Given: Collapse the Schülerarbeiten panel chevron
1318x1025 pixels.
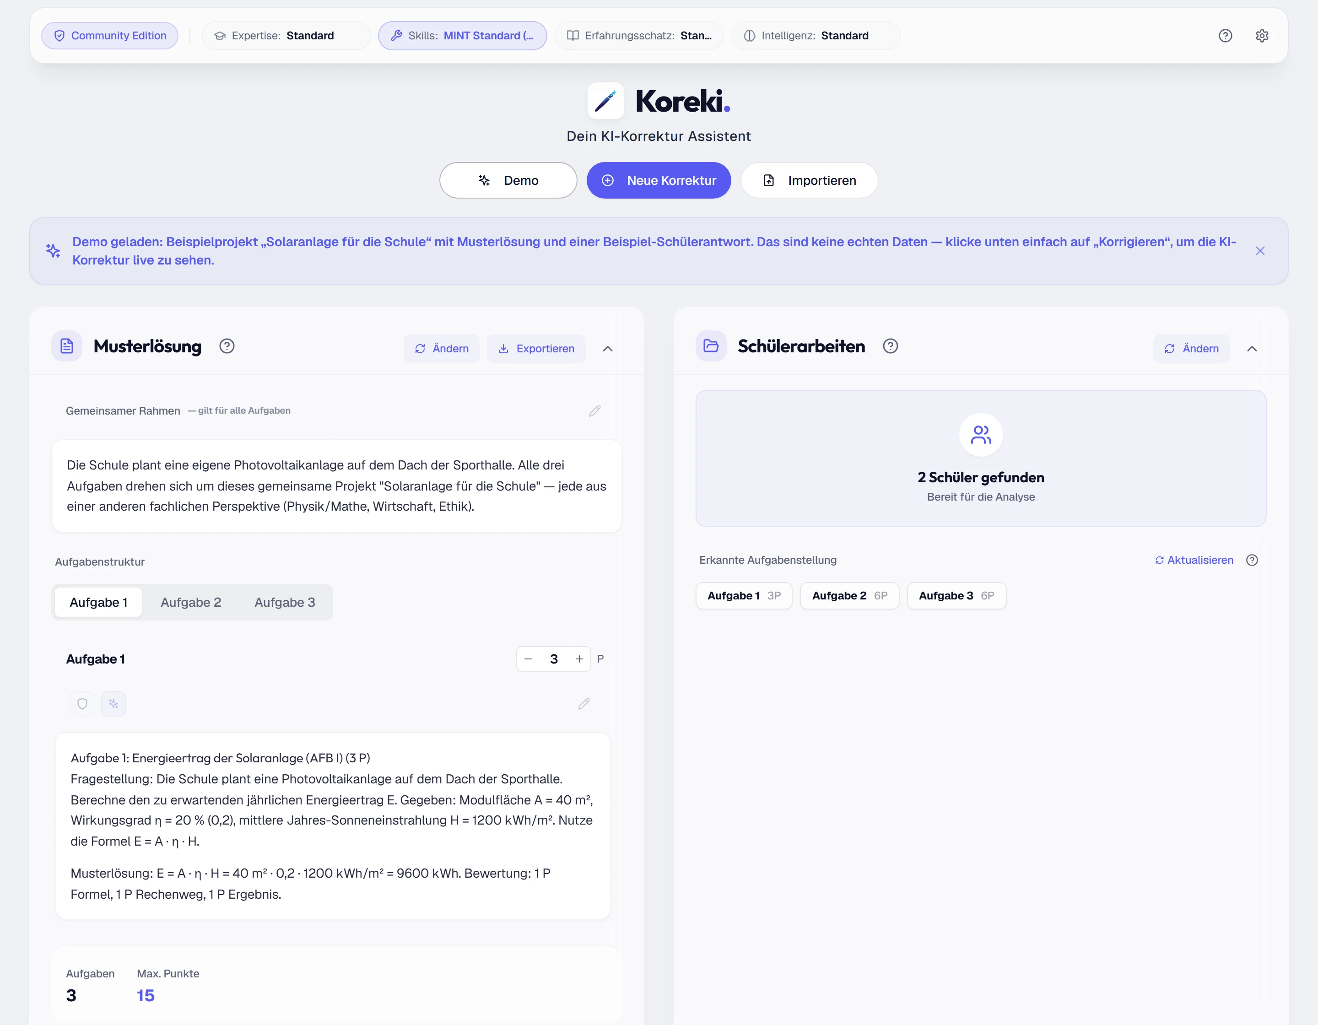Looking at the screenshot, I should (1252, 349).
